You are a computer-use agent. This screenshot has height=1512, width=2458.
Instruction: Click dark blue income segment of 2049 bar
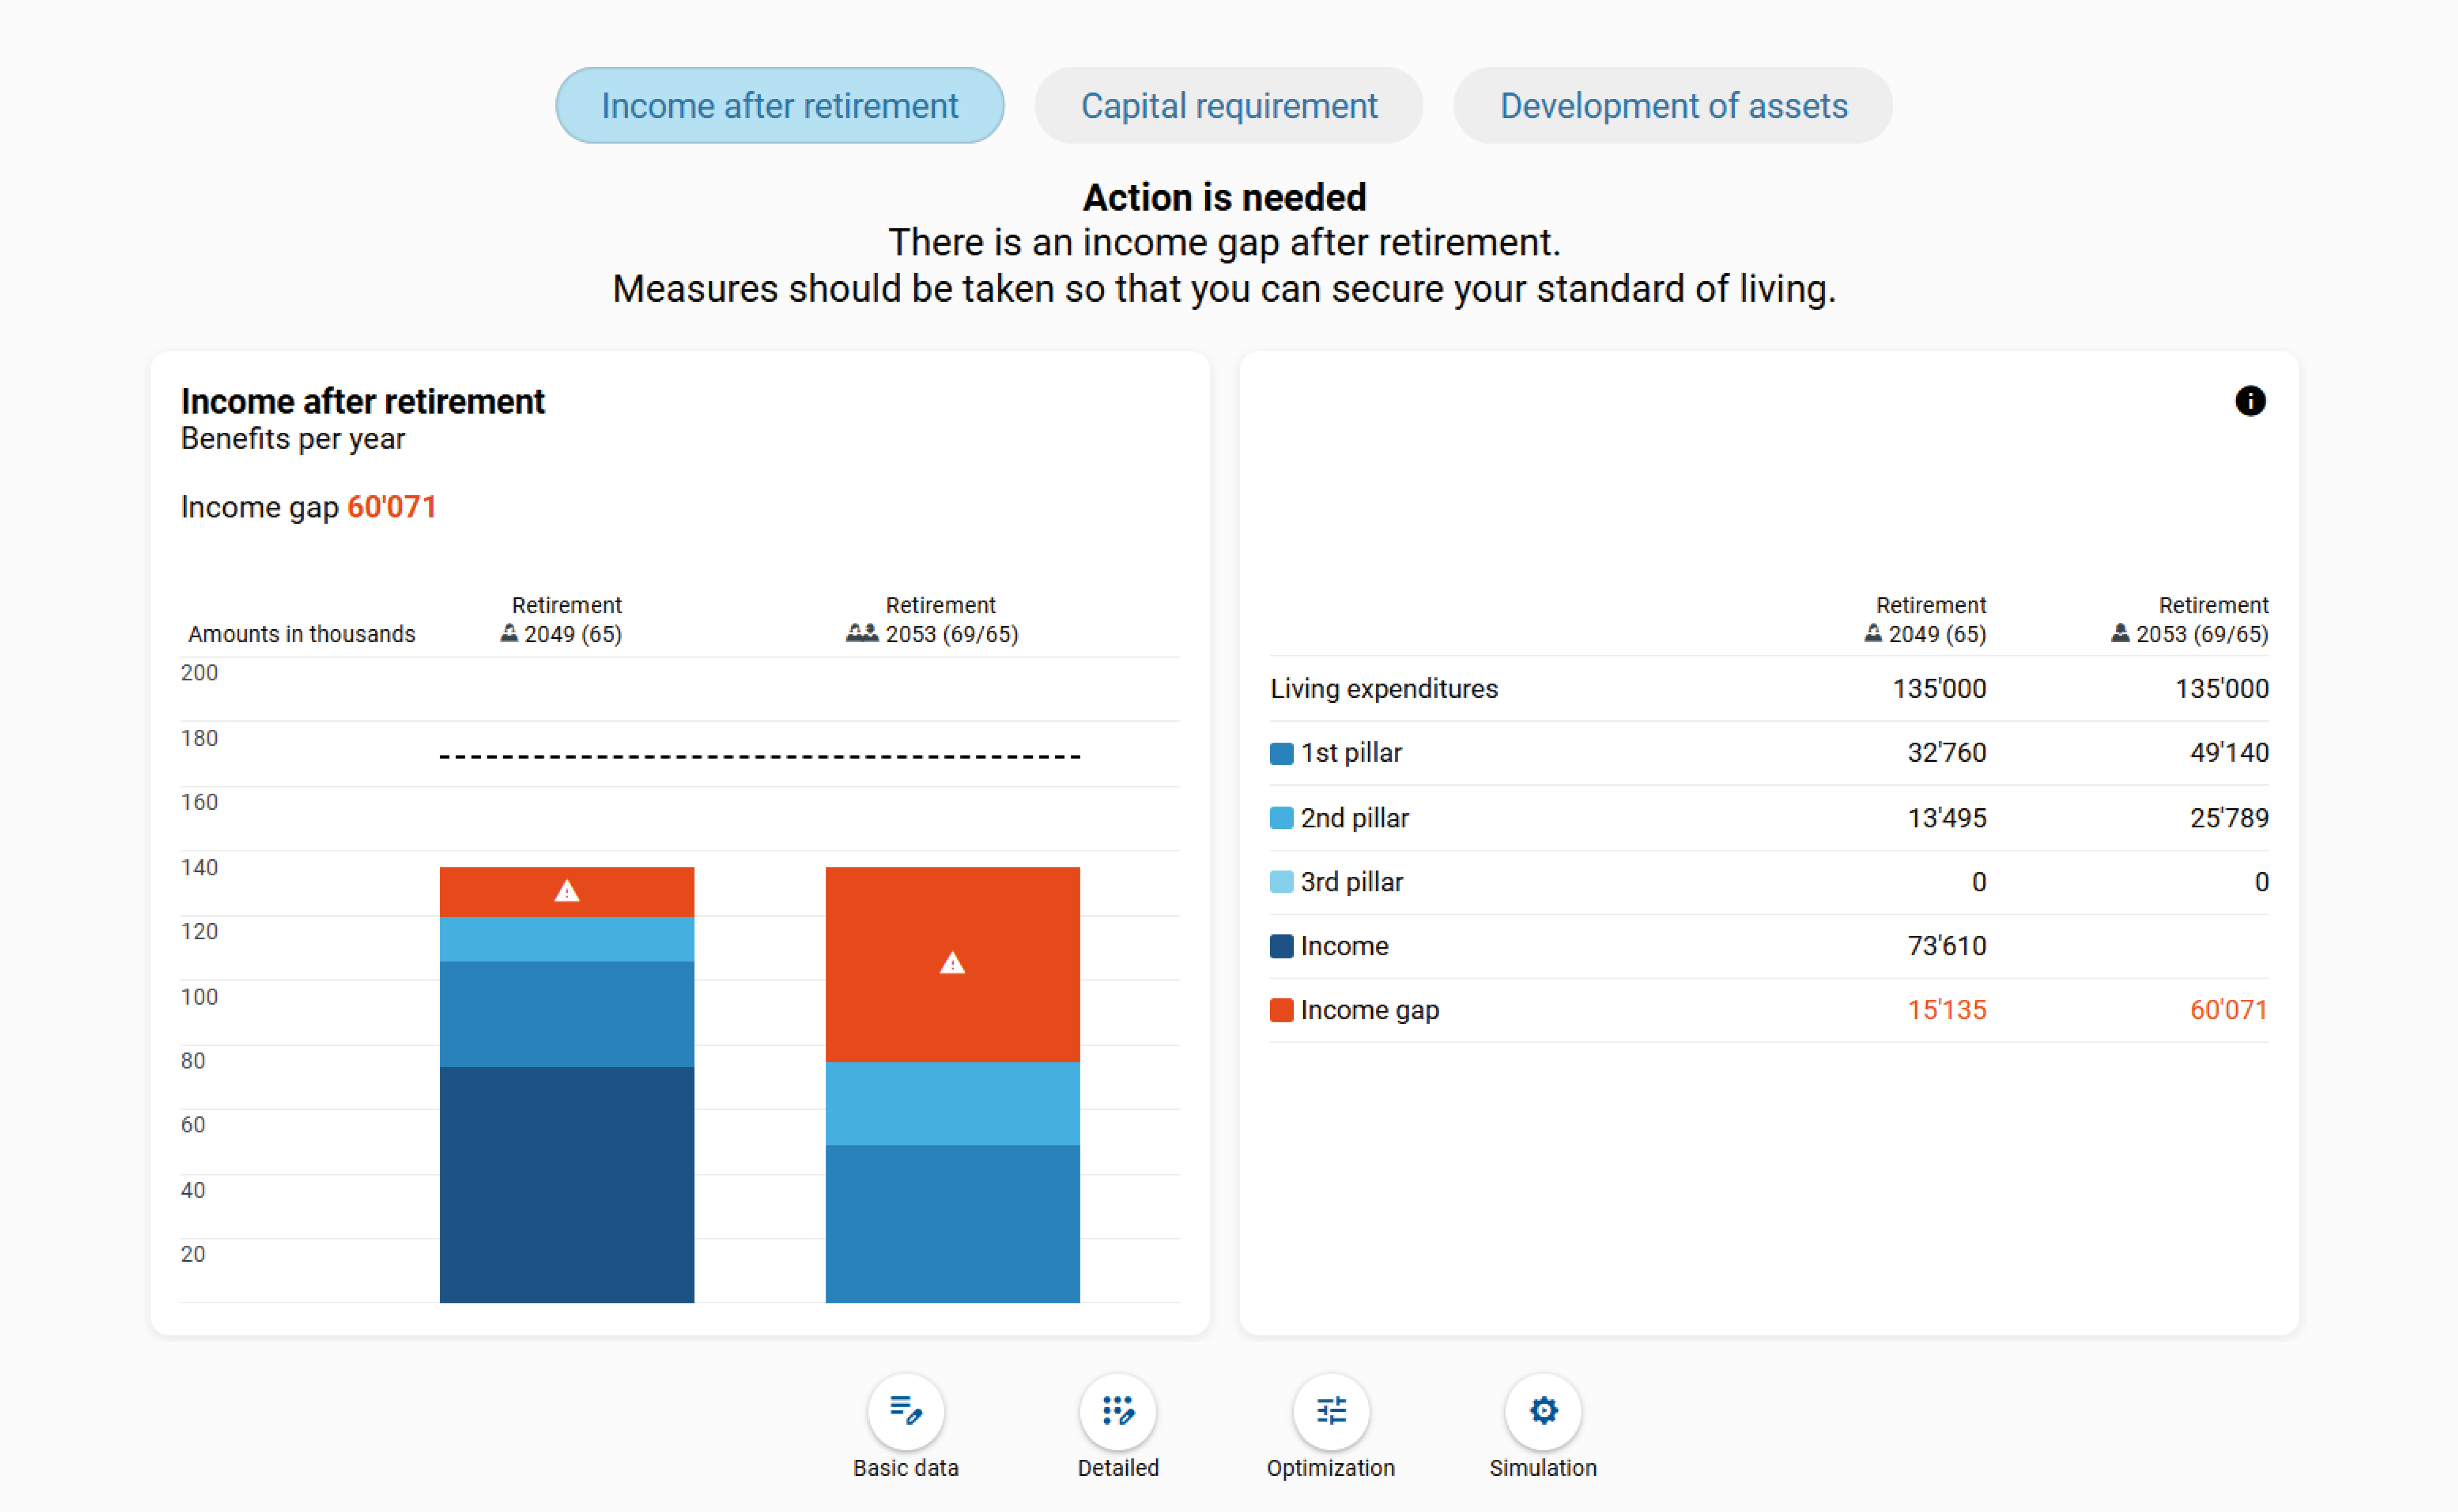coord(567,1184)
